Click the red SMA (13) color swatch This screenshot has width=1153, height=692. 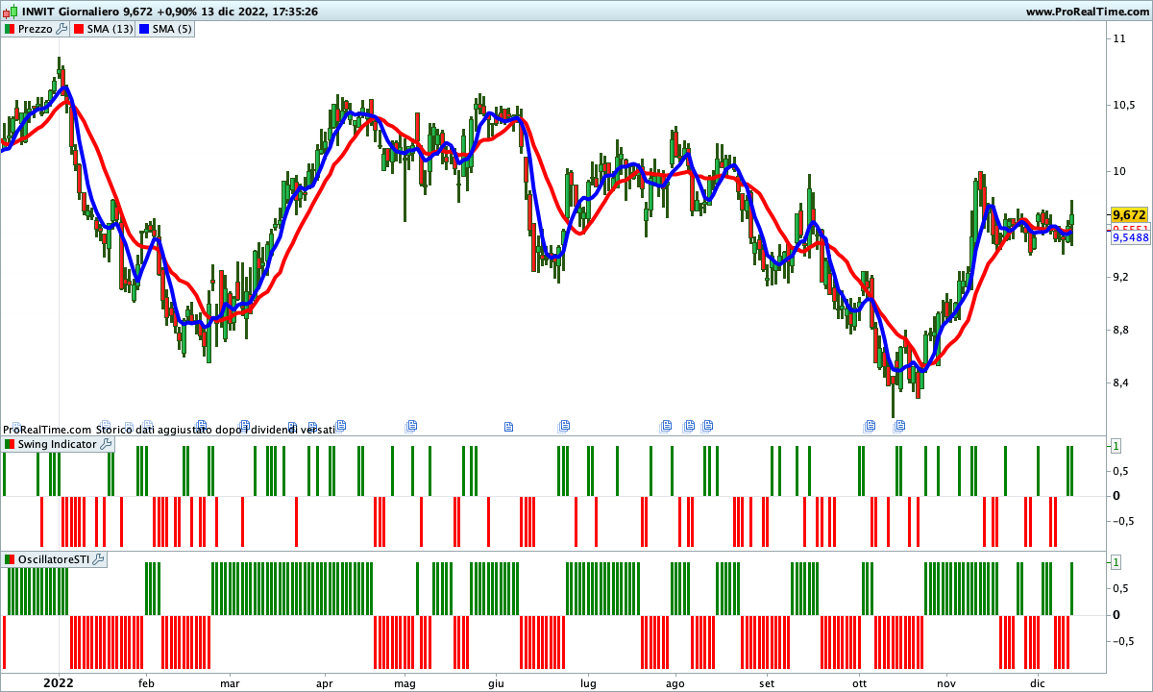click(x=79, y=29)
